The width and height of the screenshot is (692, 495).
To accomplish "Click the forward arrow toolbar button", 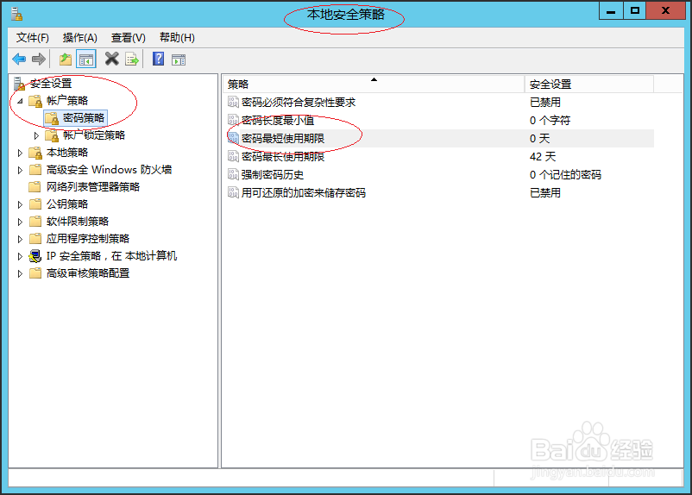I will pos(39,59).
